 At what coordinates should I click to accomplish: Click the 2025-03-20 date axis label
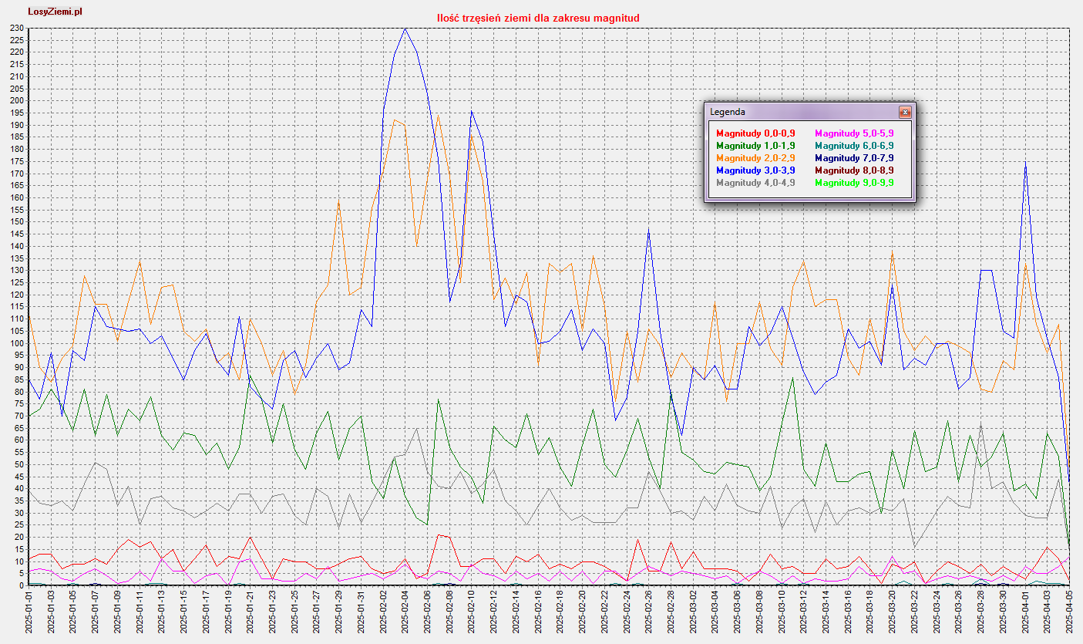point(893,612)
